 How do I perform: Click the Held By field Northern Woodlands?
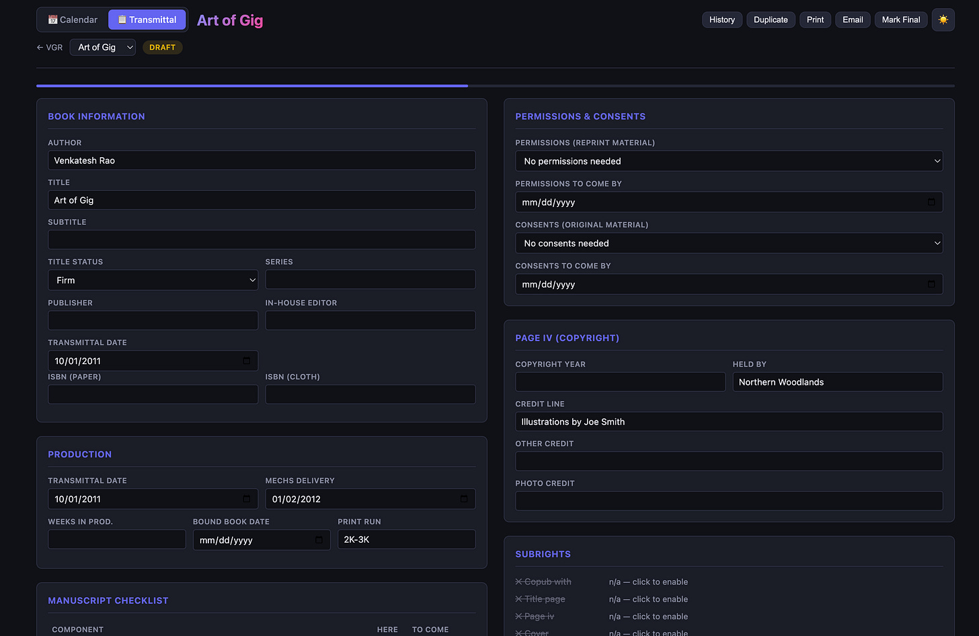(x=838, y=382)
